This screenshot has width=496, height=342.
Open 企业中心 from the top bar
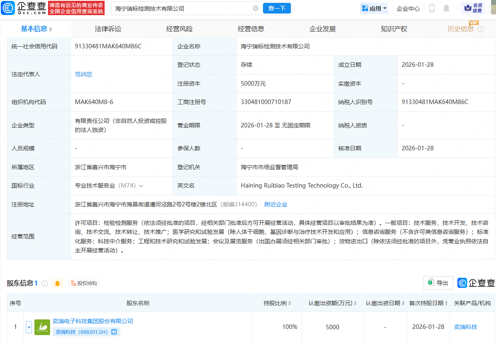click(408, 8)
